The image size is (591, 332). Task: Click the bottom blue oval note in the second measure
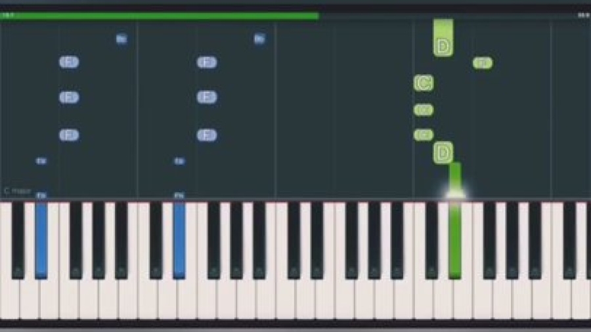[x=207, y=135]
